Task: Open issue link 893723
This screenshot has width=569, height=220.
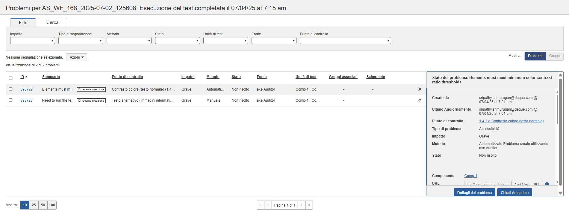Action: (26, 100)
